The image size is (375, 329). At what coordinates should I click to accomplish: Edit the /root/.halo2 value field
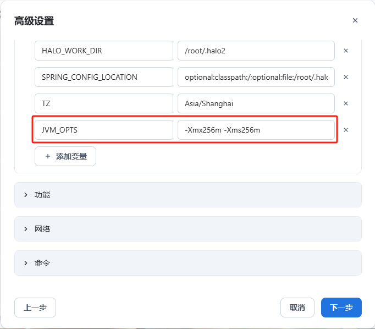tap(256, 51)
